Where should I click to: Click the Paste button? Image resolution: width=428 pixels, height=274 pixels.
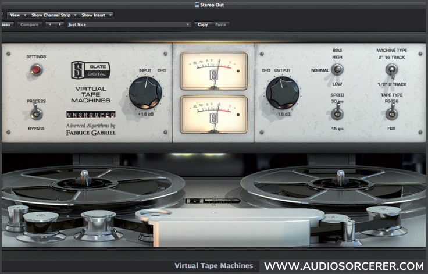click(220, 24)
